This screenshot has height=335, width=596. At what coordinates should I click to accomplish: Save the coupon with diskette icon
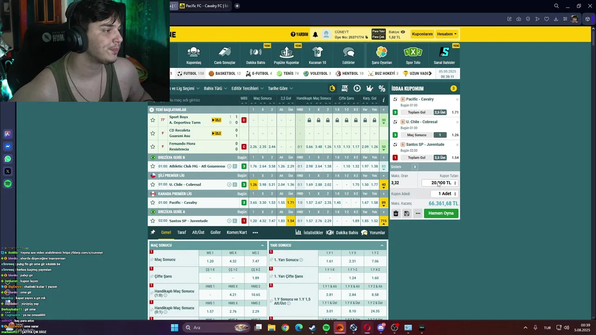406,214
